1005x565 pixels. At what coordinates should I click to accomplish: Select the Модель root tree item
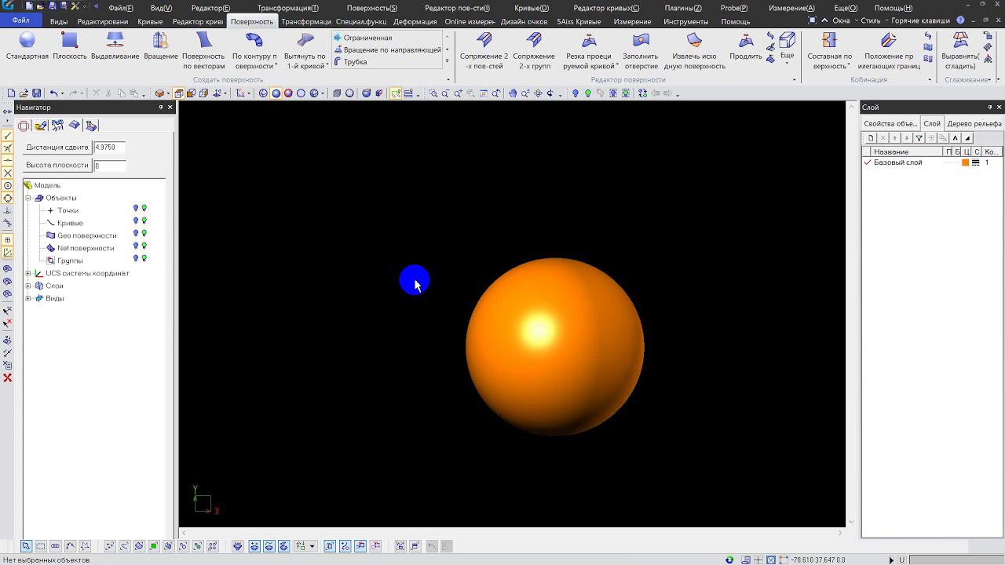(x=47, y=185)
